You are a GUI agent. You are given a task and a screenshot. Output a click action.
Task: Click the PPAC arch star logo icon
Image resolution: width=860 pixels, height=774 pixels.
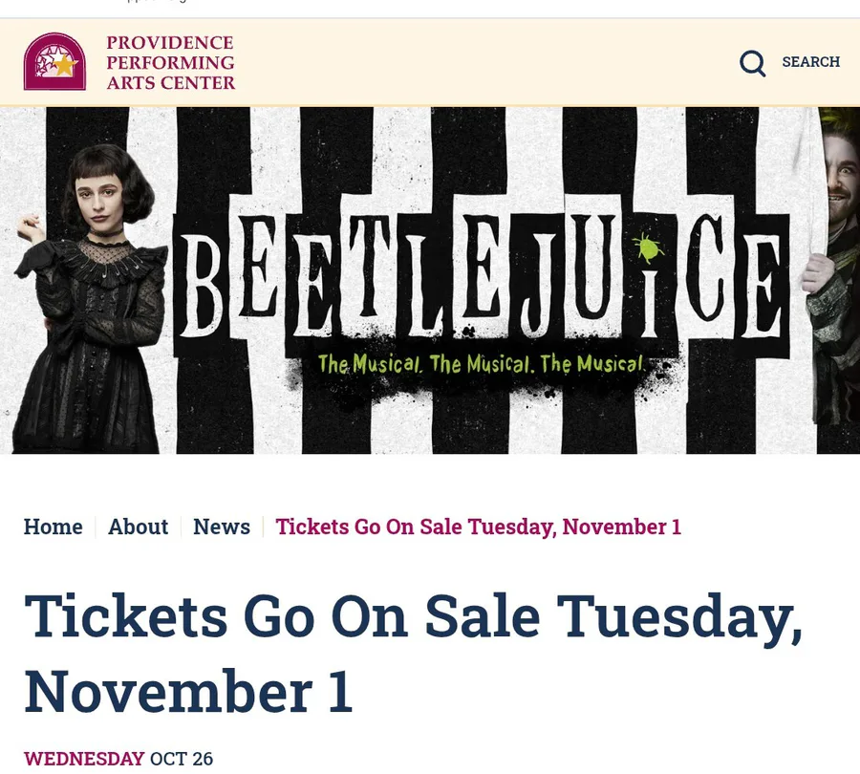(54, 62)
